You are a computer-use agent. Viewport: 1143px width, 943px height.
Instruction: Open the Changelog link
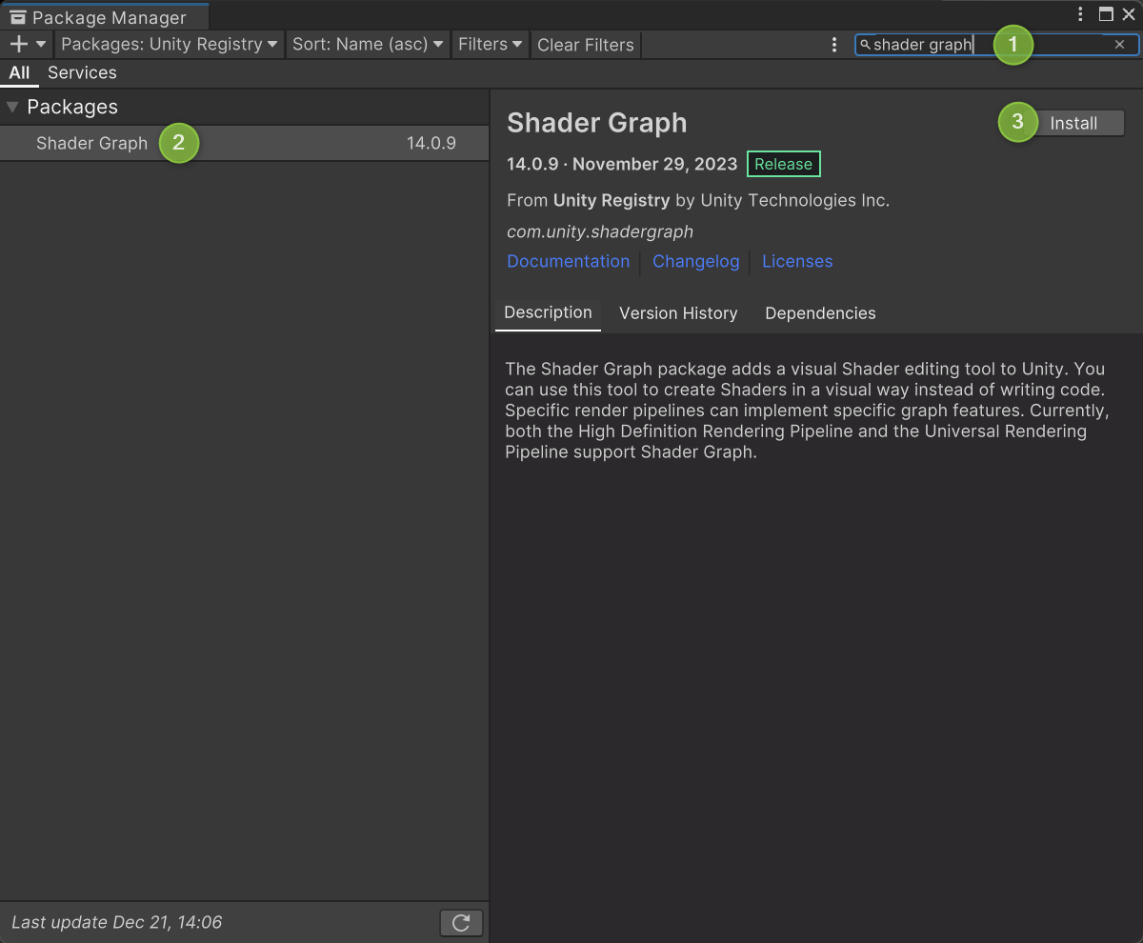click(x=695, y=261)
